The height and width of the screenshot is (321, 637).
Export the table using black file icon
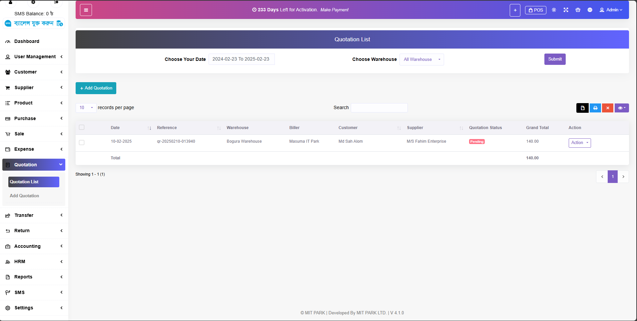point(582,108)
